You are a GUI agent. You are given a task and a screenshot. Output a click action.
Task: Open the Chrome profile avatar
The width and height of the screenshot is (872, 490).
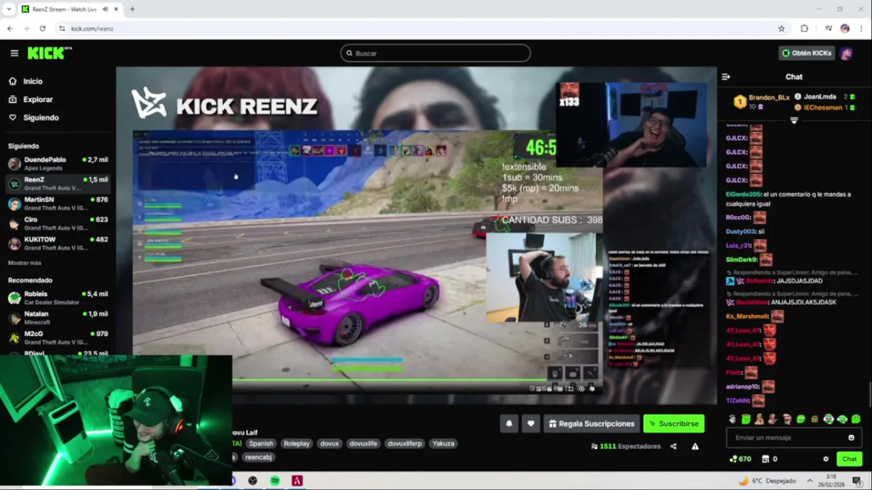coord(845,29)
